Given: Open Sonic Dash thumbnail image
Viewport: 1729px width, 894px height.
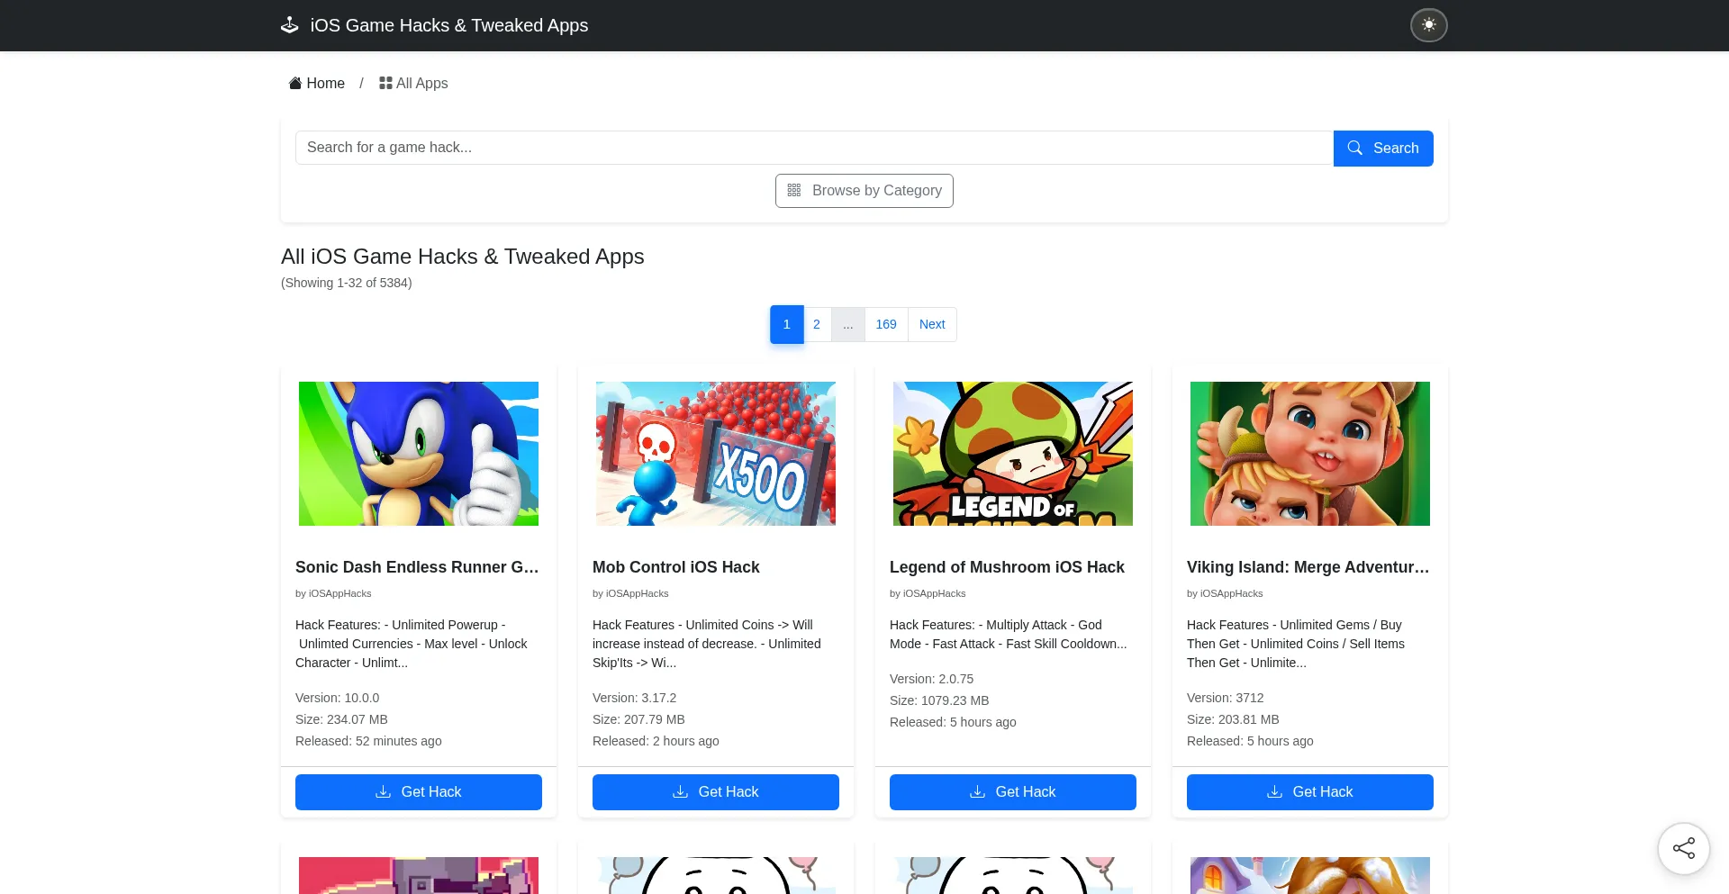Looking at the screenshot, I should [419, 454].
